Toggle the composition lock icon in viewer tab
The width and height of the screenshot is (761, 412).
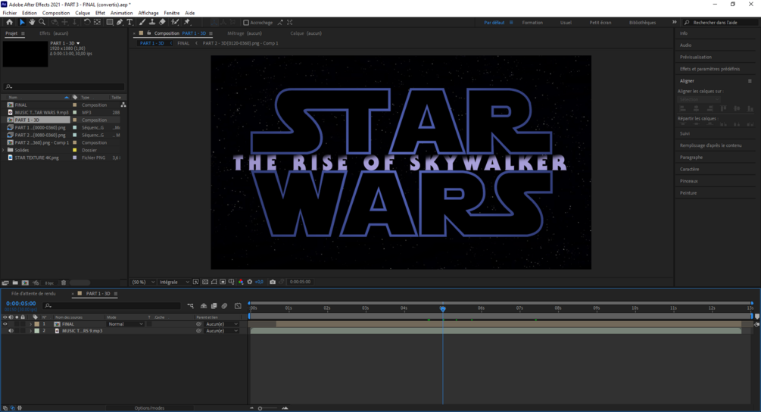(149, 33)
